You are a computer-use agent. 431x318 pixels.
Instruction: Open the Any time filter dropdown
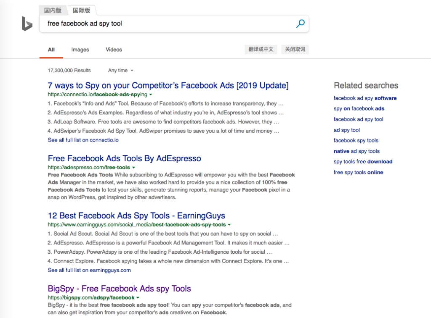pos(121,71)
